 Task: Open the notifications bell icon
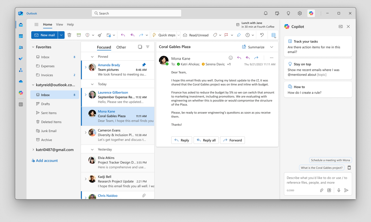tap(266, 13)
